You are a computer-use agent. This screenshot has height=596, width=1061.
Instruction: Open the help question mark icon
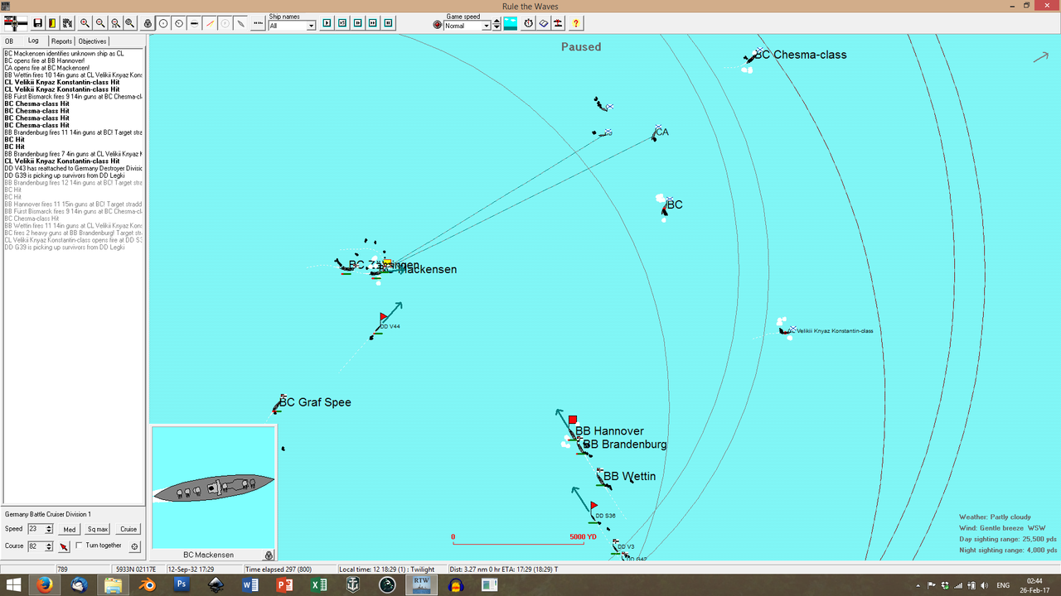[575, 24]
